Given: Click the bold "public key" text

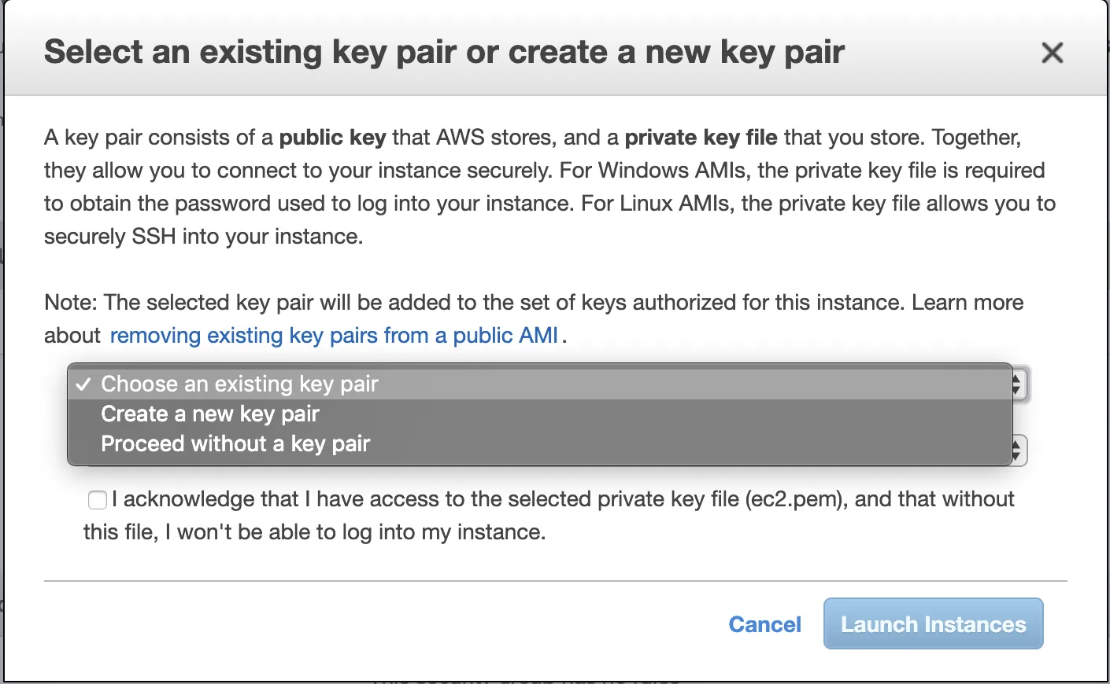Looking at the screenshot, I should click(x=332, y=138).
